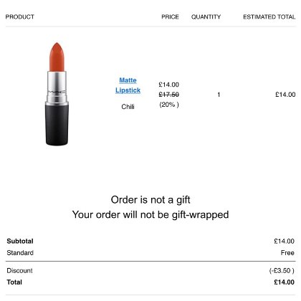Click the item's estimated total £14.00

click(285, 95)
